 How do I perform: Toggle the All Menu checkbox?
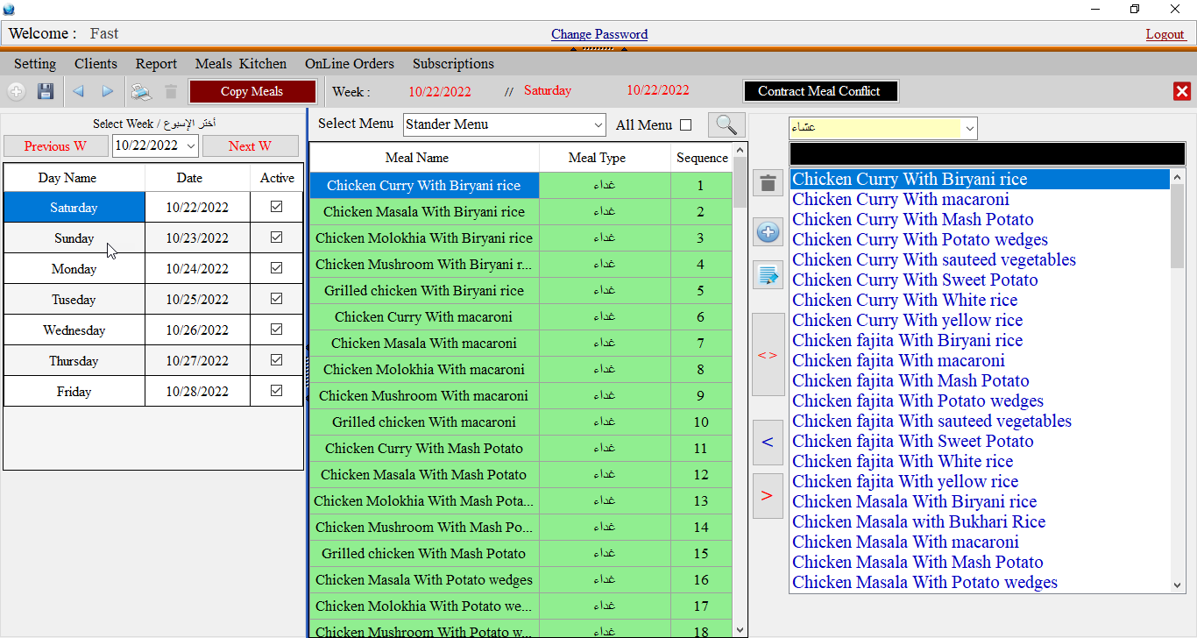click(x=686, y=124)
